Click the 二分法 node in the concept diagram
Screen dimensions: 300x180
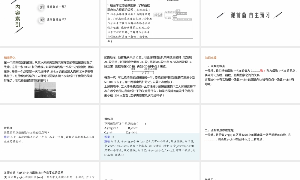168,18
